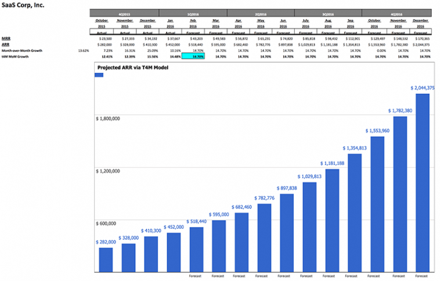Click the $1,029,813 data label in chart
This screenshot has height=281, width=440.
pyautogui.click(x=309, y=176)
